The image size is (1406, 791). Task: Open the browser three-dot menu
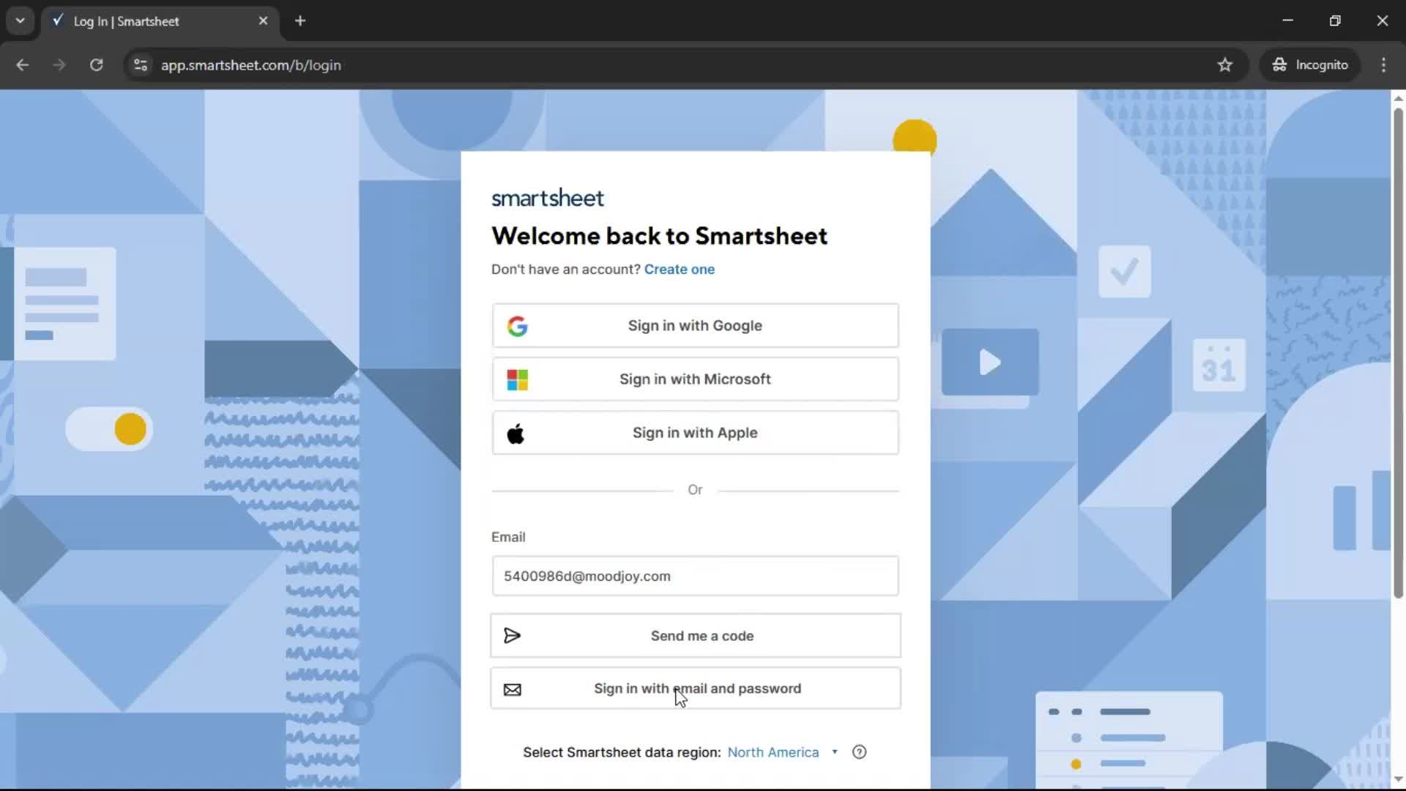tap(1384, 64)
